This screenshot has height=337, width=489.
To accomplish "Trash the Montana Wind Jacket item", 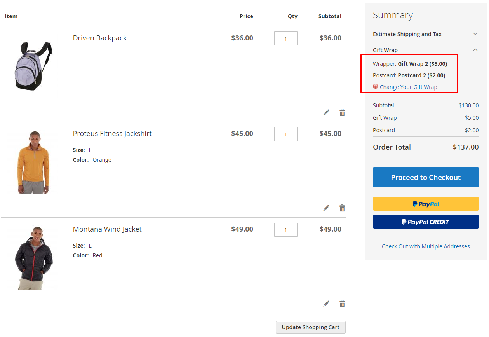I will [342, 304].
